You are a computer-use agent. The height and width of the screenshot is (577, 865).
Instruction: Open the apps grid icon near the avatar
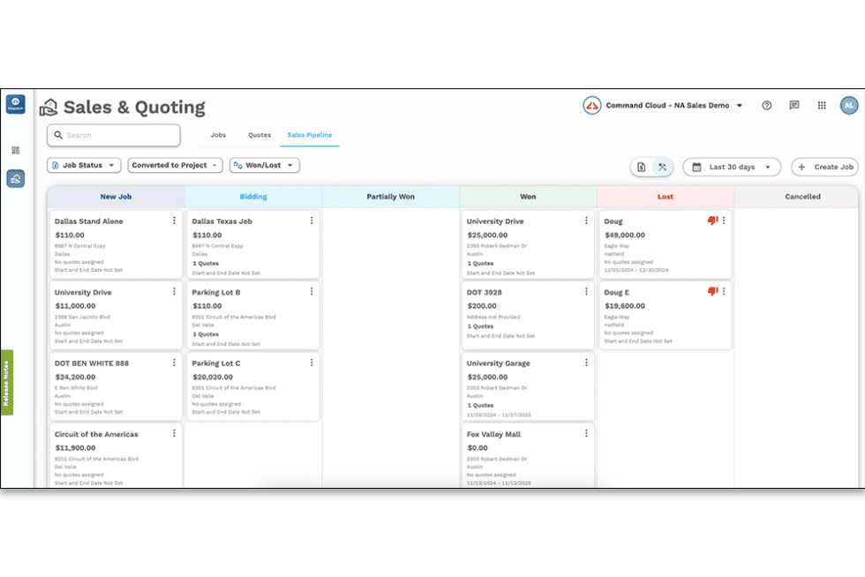pos(821,105)
